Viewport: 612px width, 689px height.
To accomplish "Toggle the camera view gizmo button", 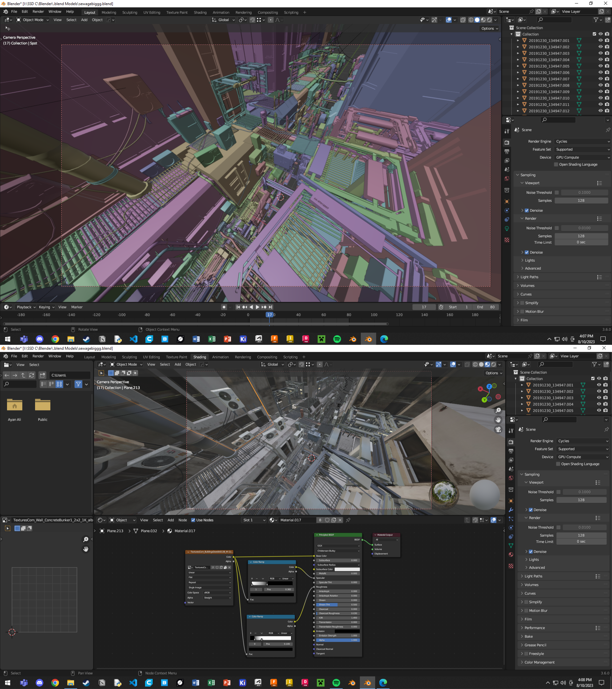I will pos(498,429).
